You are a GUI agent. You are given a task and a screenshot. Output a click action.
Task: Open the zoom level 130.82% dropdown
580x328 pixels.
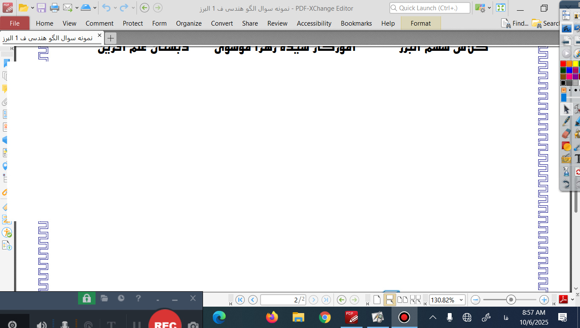(x=461, y=300)
